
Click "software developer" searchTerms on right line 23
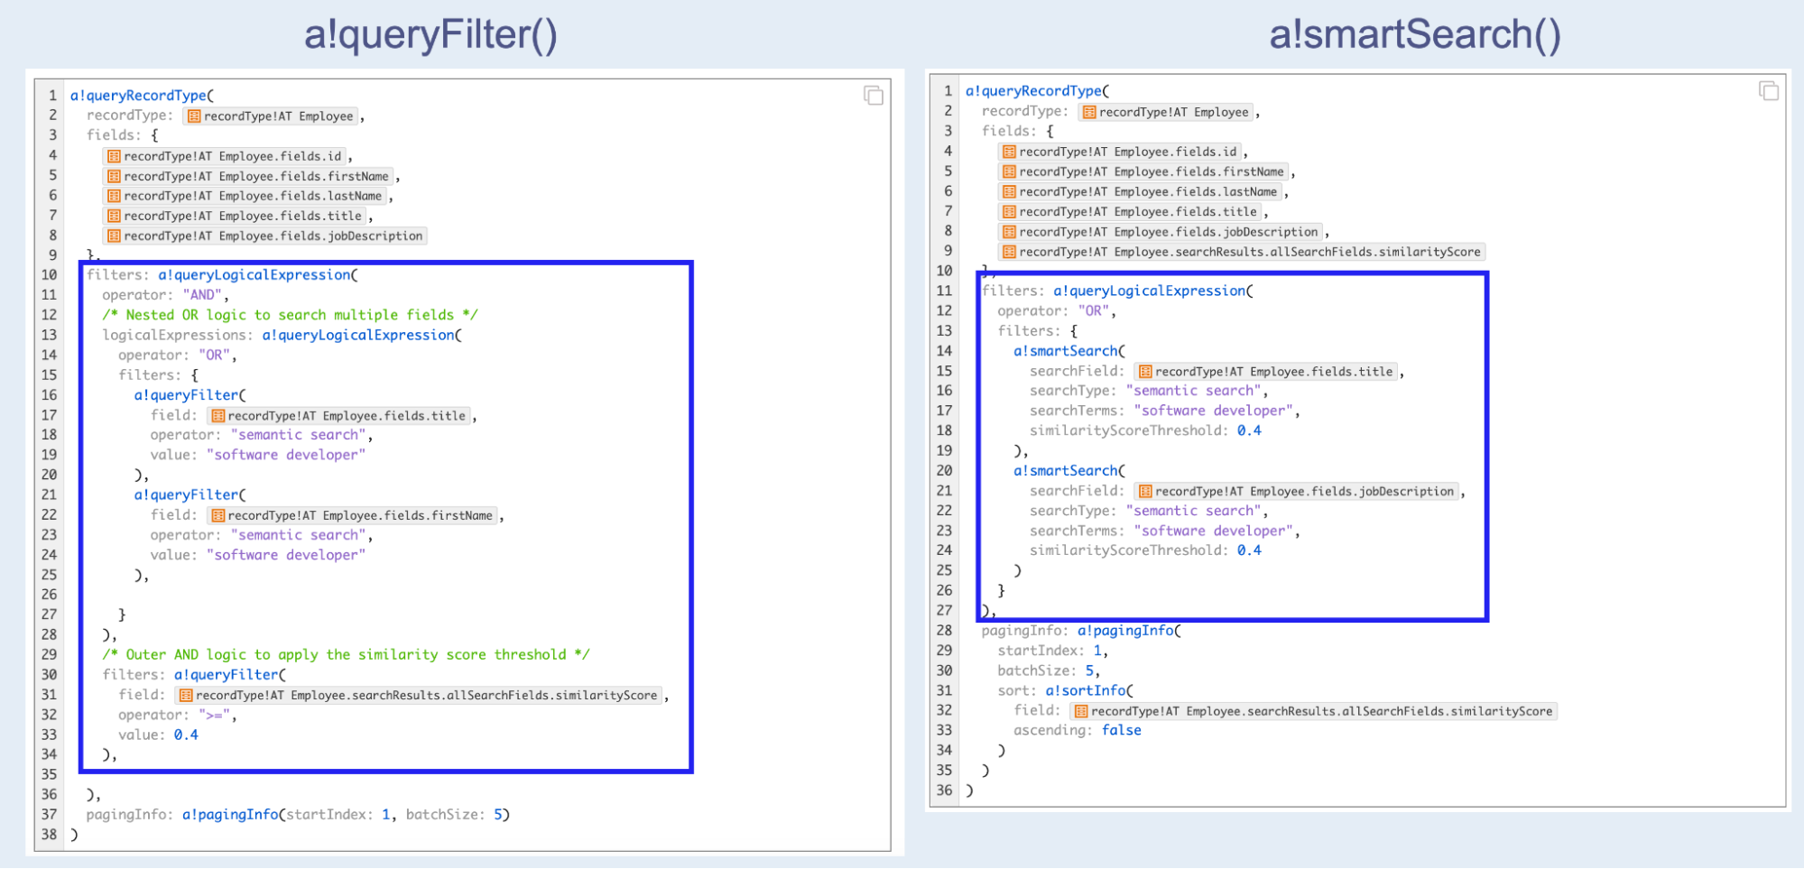coord(1214,531)
